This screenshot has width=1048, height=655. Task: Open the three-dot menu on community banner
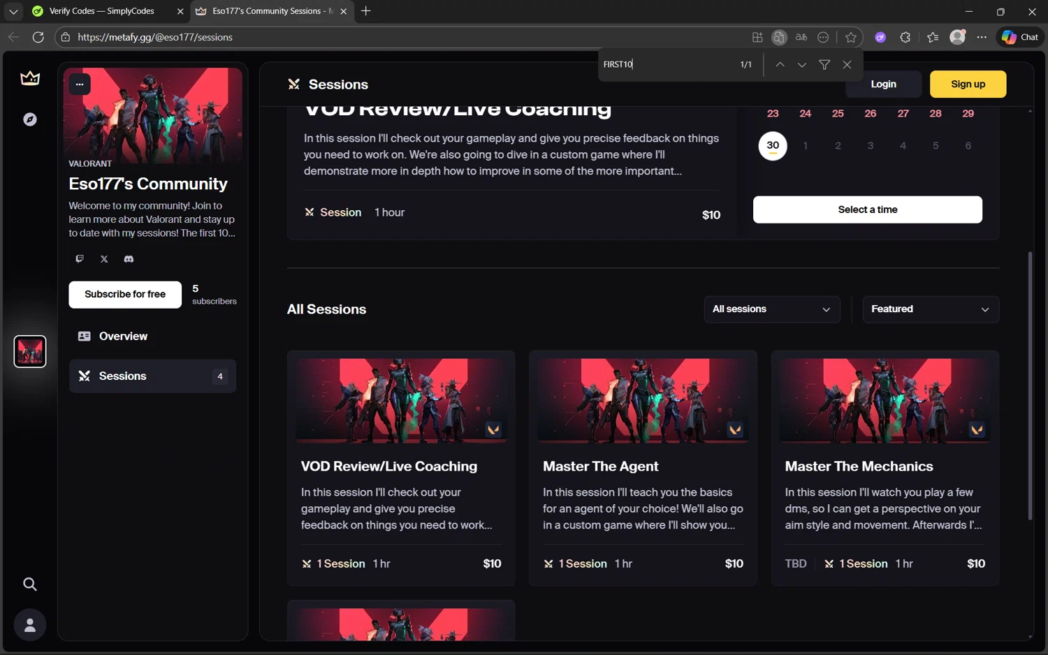pyautogui.click(x=80, y=84)
